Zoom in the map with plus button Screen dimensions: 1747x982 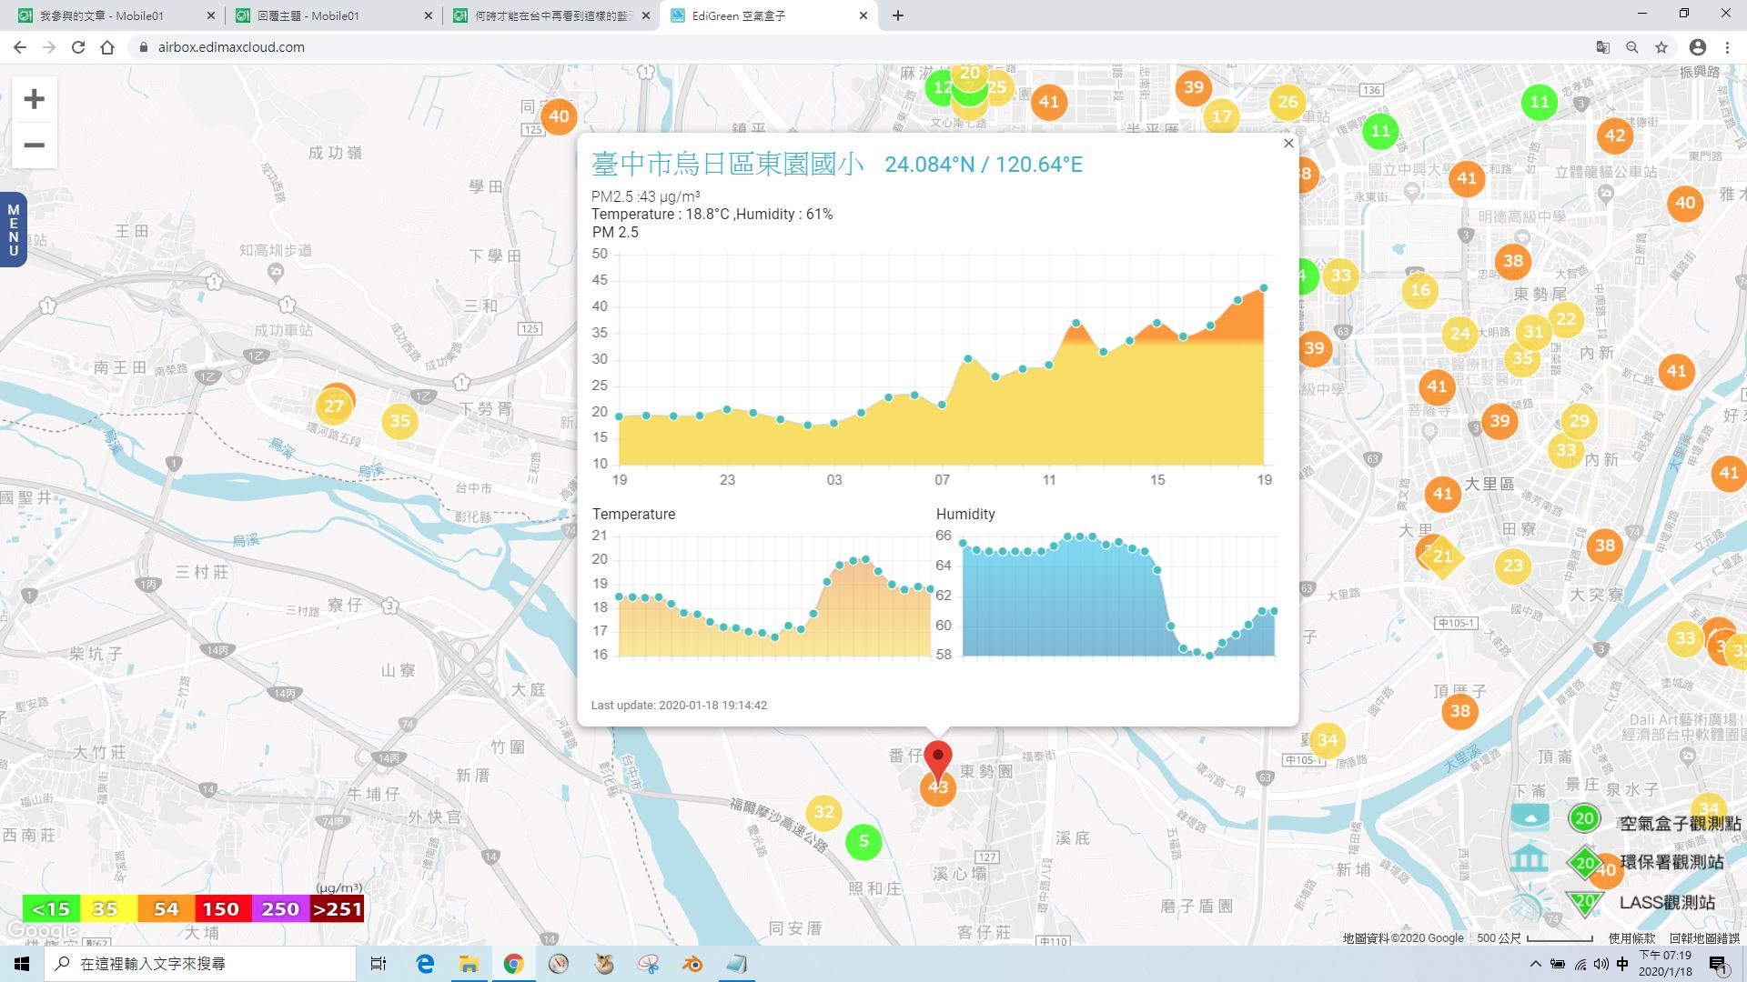click(35, 99)
